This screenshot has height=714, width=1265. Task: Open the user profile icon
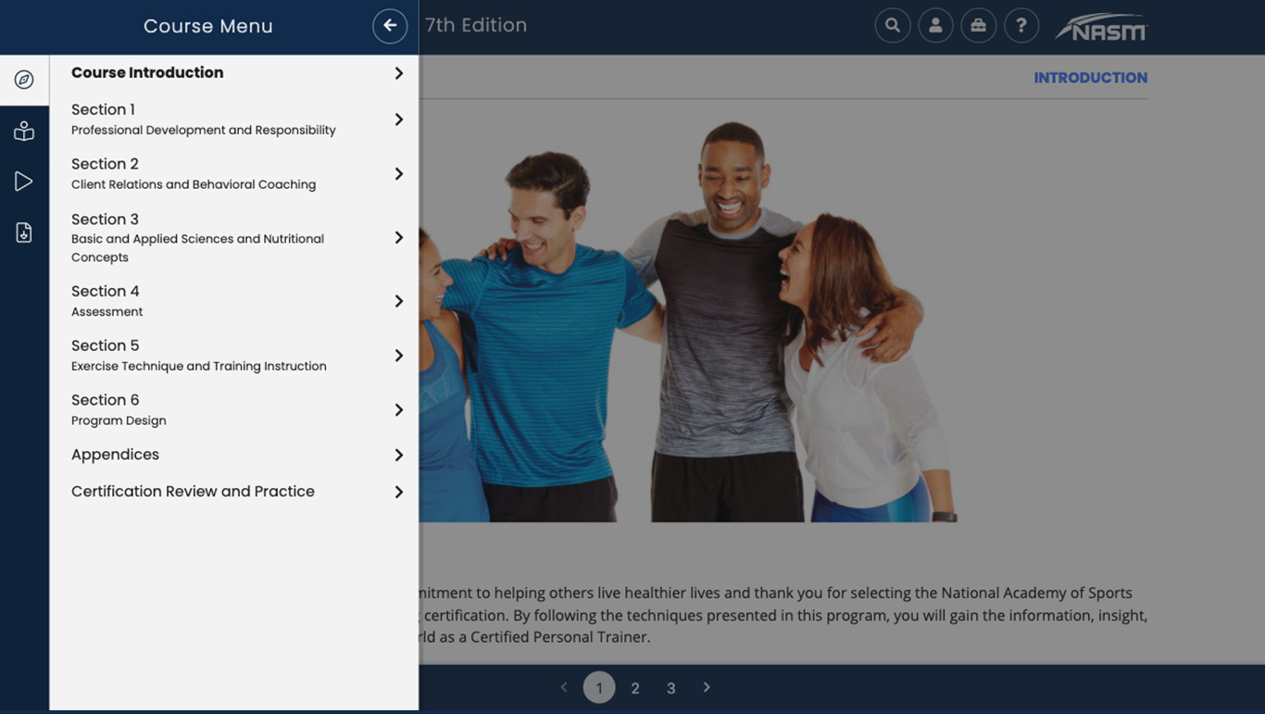(x=935, y=26)
